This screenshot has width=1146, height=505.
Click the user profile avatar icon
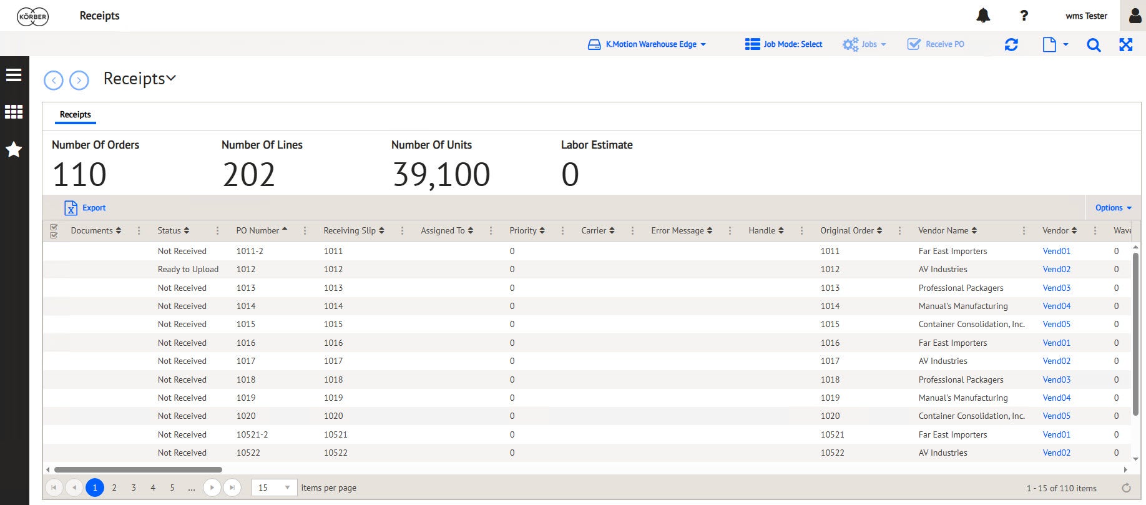tap(1135, 16)
